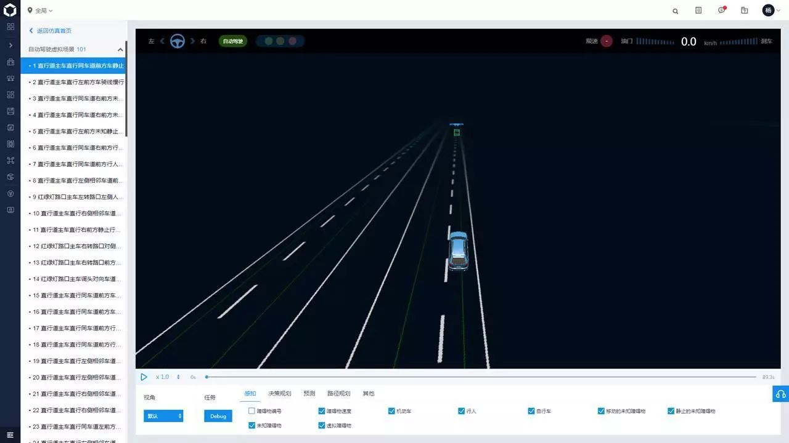Play the simulation
This screenshot has height=443, width=789.
(144, 377)
